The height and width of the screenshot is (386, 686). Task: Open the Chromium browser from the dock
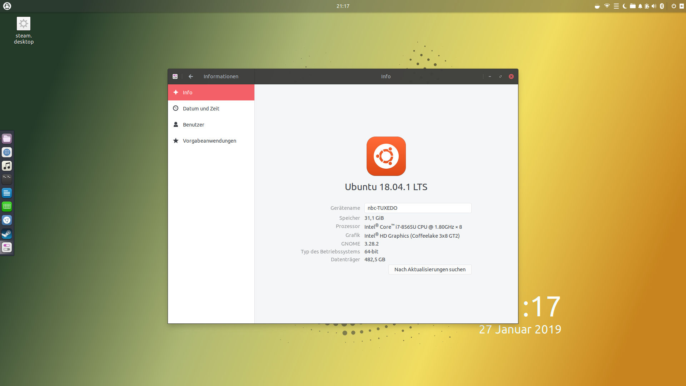7,220
